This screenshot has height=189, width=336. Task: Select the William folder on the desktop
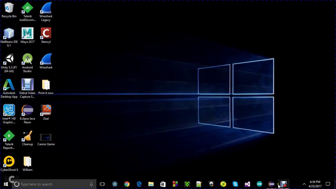[27, 164]
